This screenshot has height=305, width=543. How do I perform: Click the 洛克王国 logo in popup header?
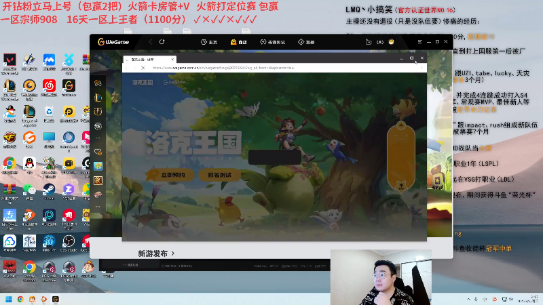coord(143,82)
